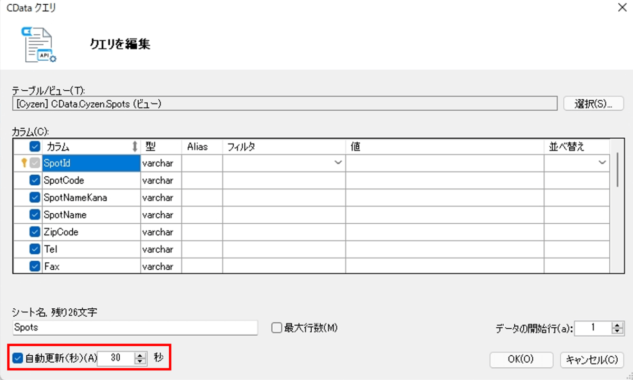
Task: Click the 並べ替え cell in ZipCode row
Action: pos(577,232)
